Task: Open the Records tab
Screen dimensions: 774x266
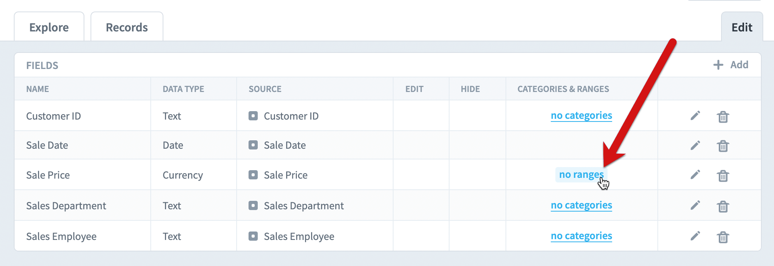Action: coord(127,27)
